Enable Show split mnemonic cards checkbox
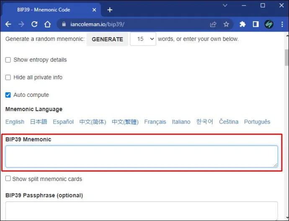Screen dimensions: 289x221 pyautogui.click(x=8, y=178)
